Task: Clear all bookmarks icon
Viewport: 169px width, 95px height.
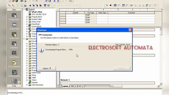Action: [x=40, y=5]
